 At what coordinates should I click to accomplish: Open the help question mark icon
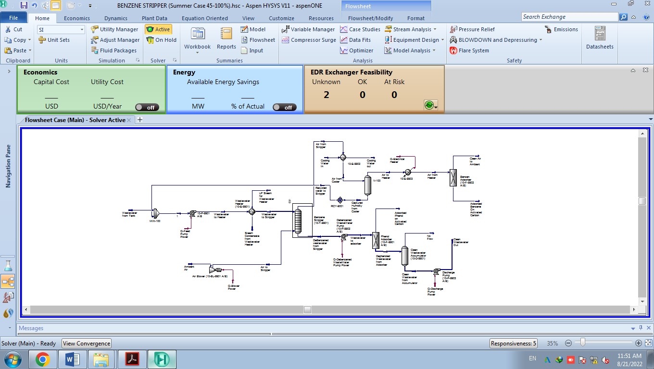(x=645, y=17)
